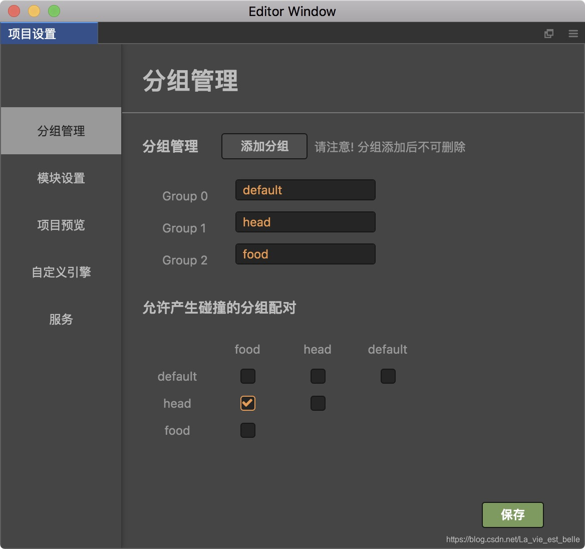Viewport: 585px width, 549px height.
Task: Select the 项目设置 tab
Action: (x=49, y=33)
